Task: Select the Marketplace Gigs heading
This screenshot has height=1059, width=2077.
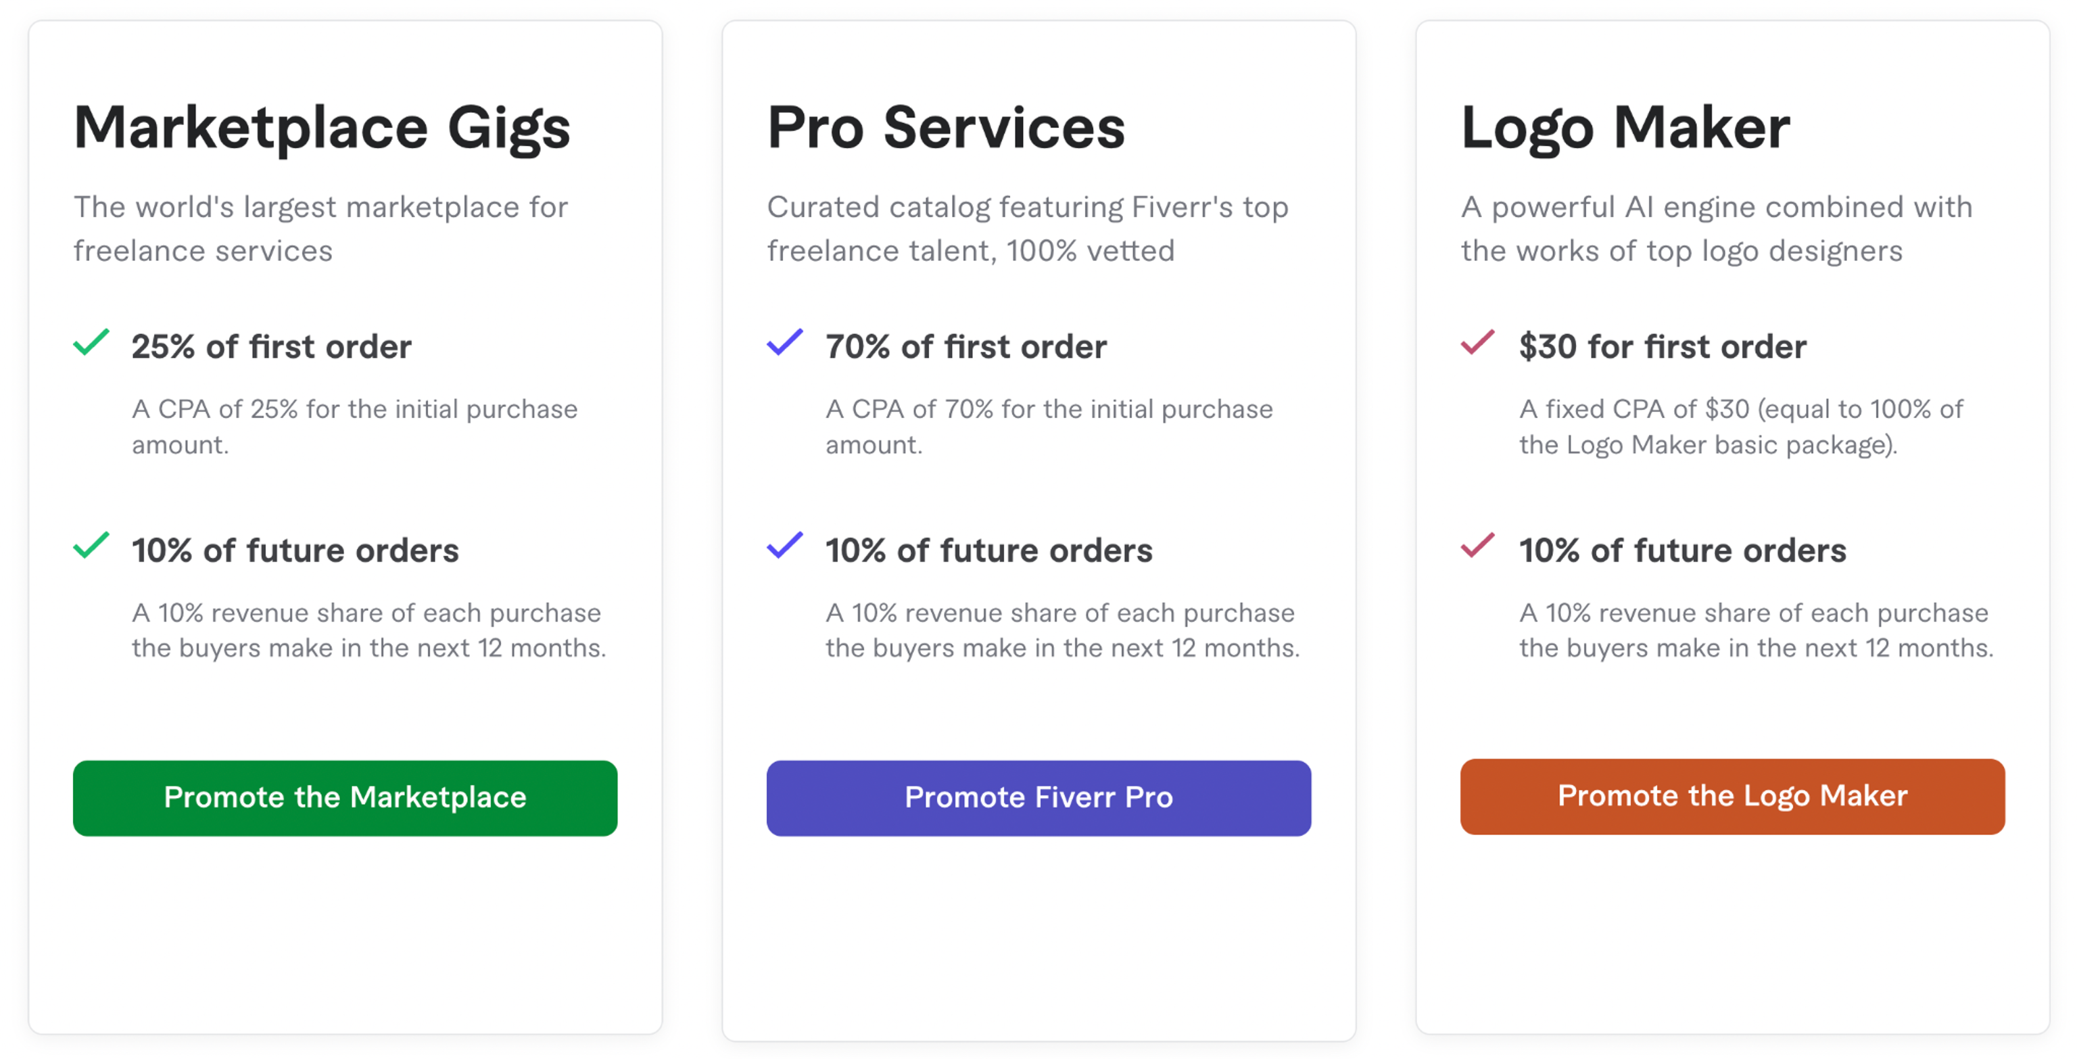Action: pos(322,129)
